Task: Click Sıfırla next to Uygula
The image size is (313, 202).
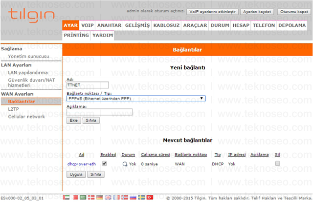Action: pos(96,174)
